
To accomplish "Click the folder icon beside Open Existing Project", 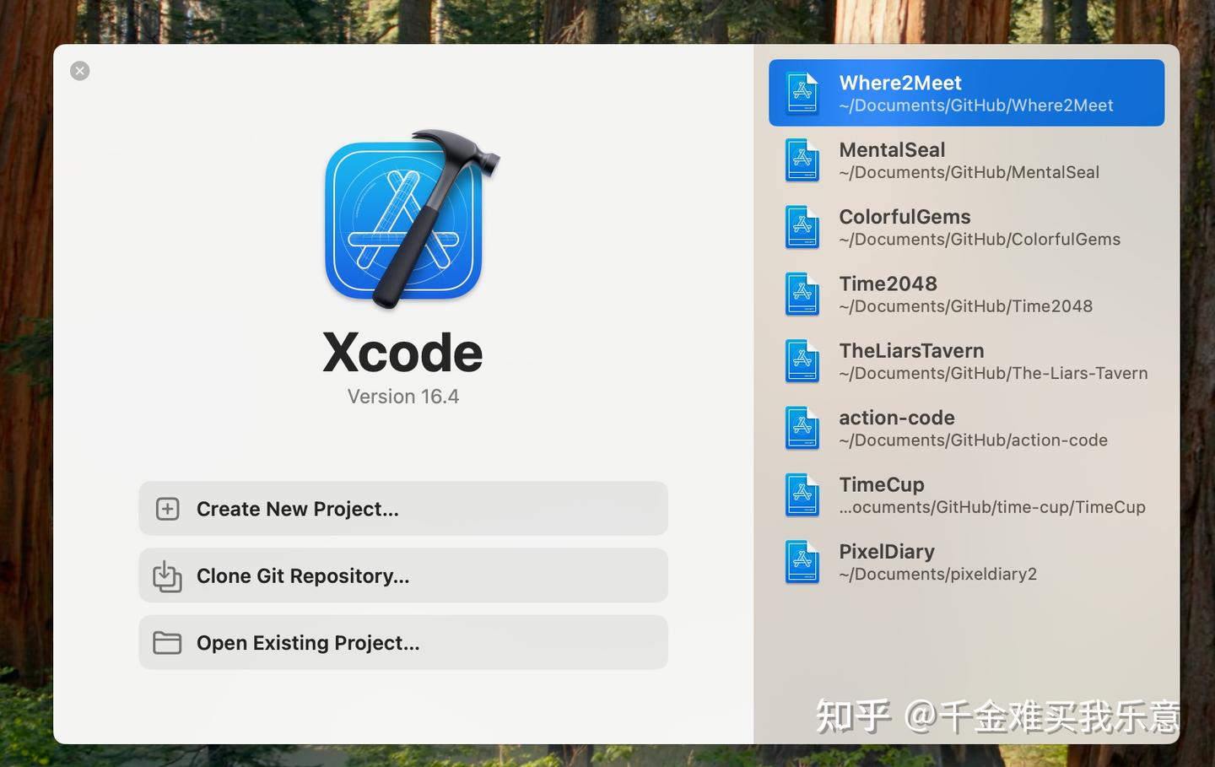I will (167, 643).
